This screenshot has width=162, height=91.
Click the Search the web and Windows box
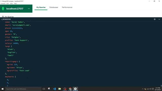coord(23,89)
